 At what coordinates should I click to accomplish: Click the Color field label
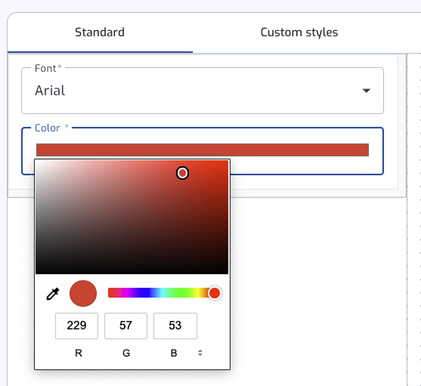pos(48,128)
